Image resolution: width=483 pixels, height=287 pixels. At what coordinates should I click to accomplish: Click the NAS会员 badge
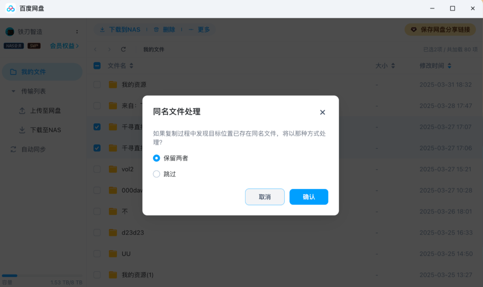point(14,46)
